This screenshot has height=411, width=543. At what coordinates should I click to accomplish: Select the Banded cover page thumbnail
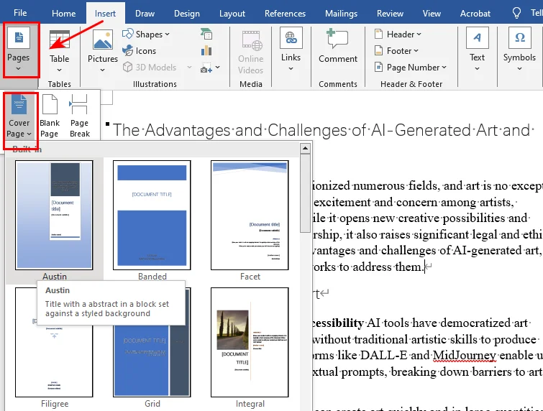pos(152,215)
